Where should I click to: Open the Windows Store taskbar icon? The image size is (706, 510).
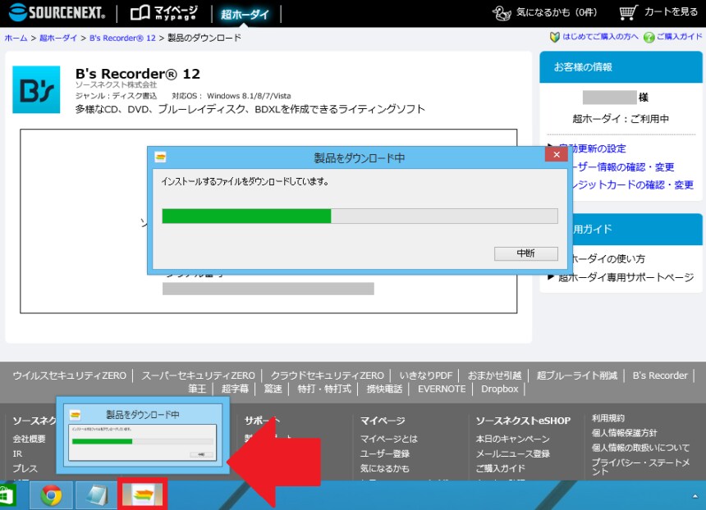click(8, 497)
